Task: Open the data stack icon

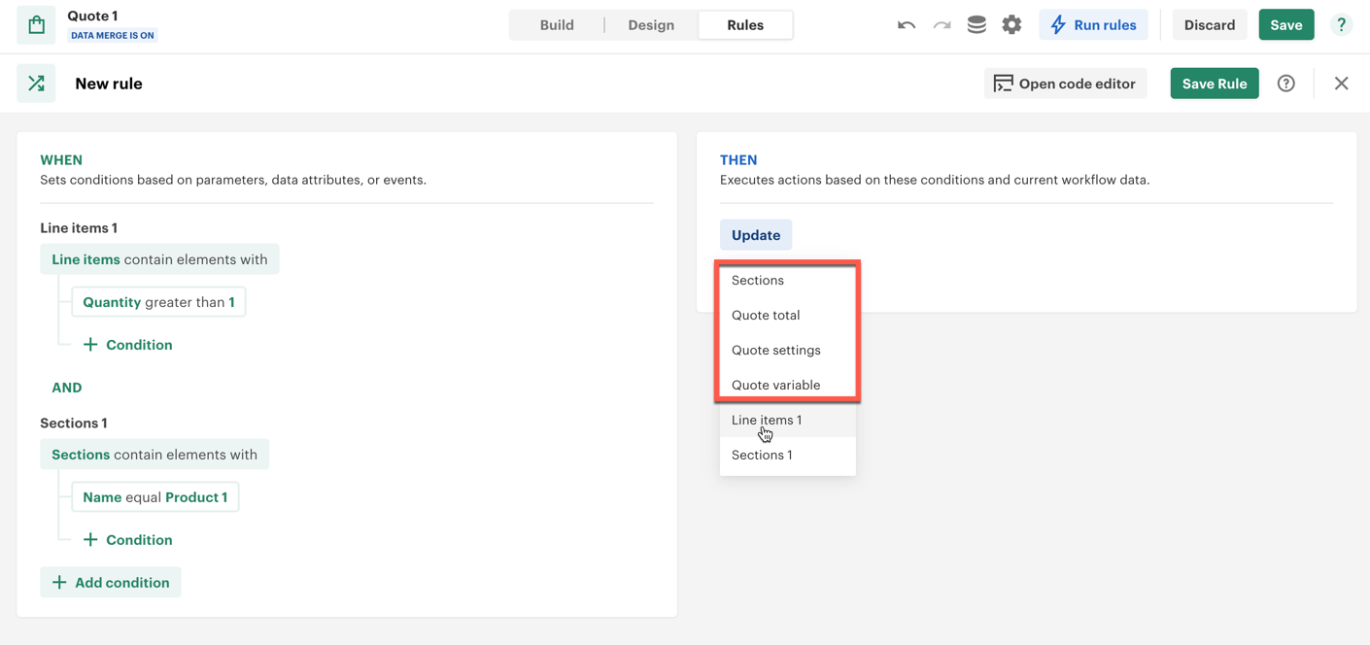Action: 976,25
